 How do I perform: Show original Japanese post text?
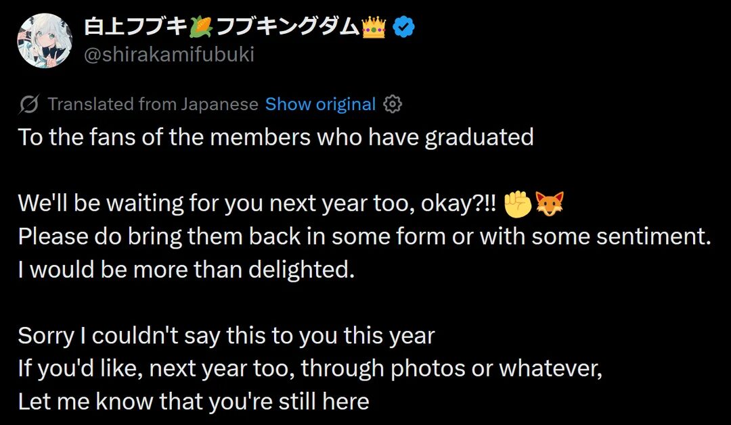(320, 104)
